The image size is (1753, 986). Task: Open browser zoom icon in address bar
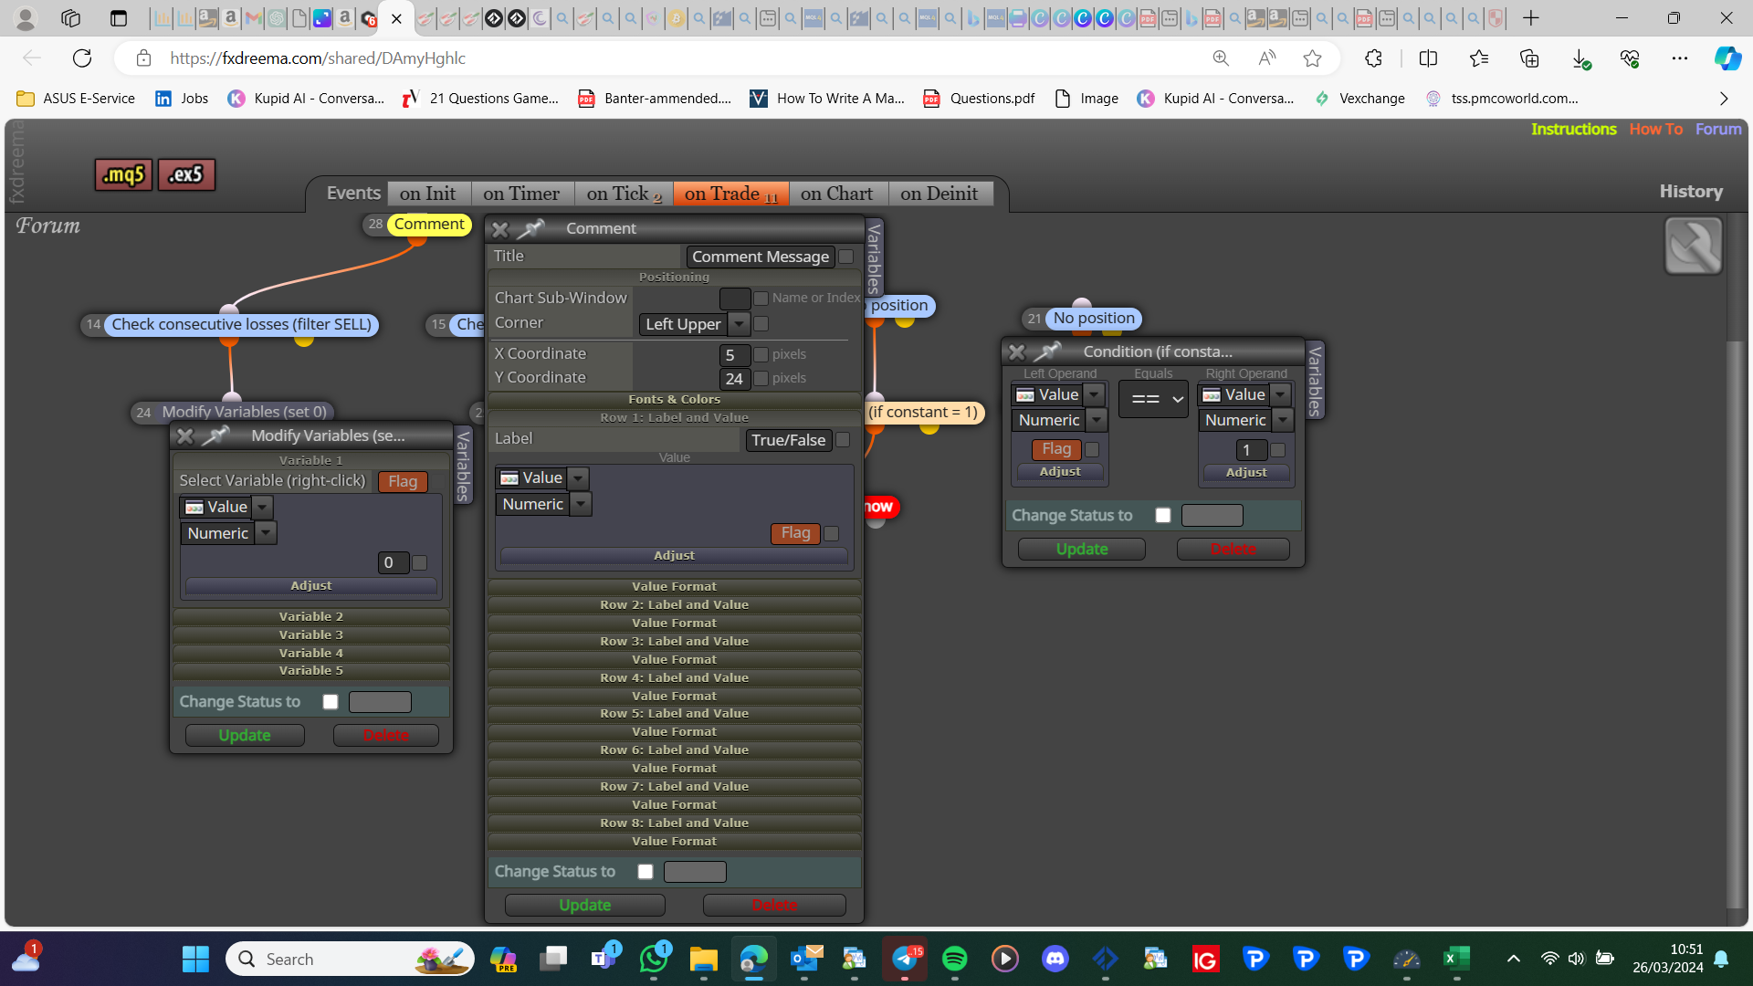[x=1221, y=58]
